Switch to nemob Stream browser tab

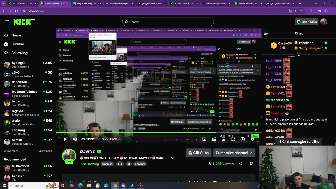click(x=249, y=4)
